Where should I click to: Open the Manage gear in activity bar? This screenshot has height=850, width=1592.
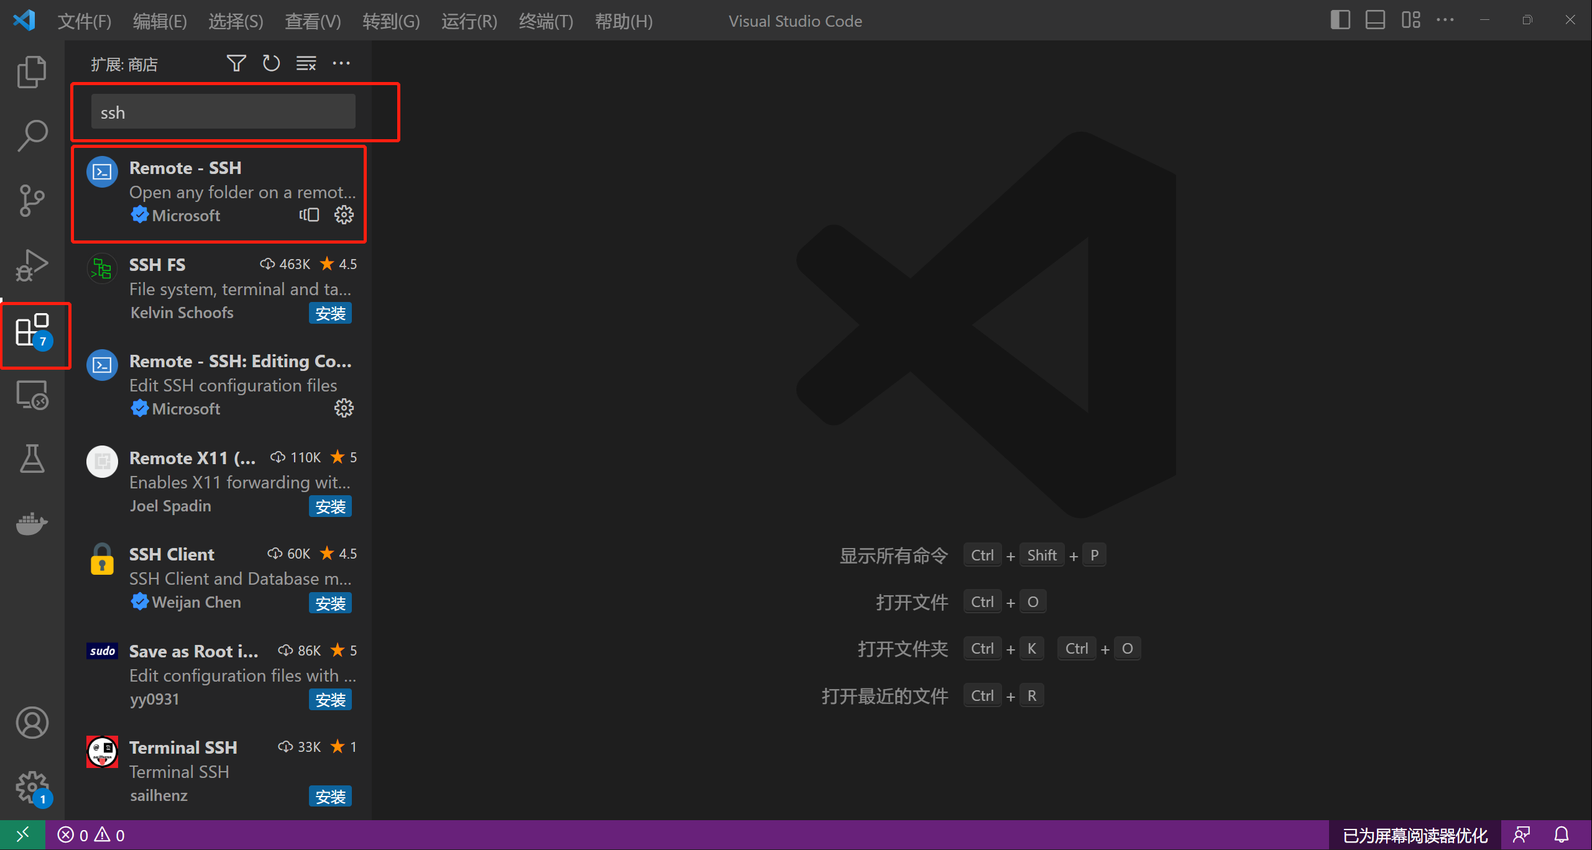point(34,789)
